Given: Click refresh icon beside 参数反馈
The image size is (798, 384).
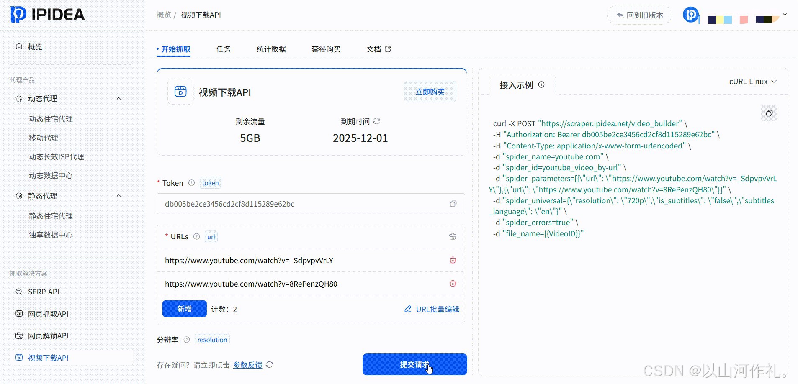Looking at the screenshot, I should [x=270, y=365].
